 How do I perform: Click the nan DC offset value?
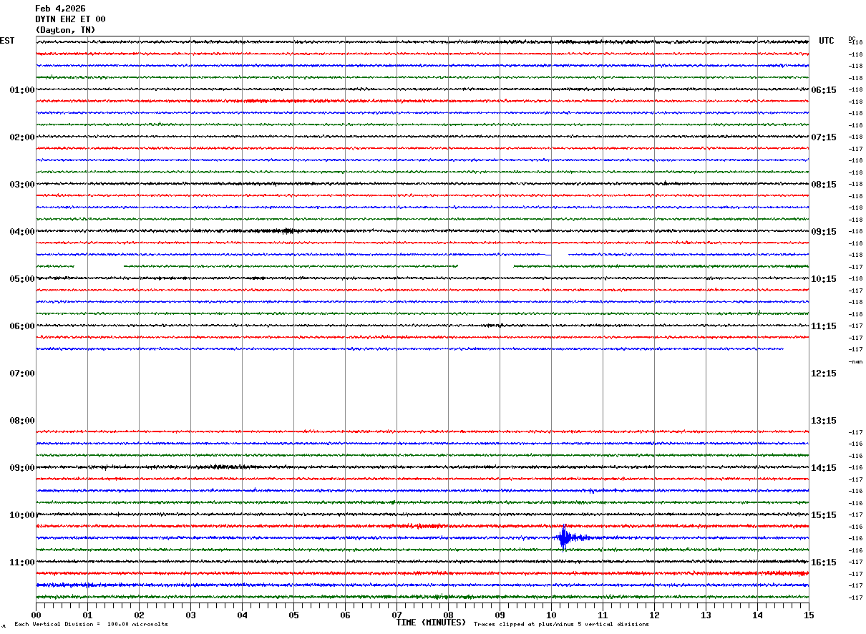tap(855, 361)
